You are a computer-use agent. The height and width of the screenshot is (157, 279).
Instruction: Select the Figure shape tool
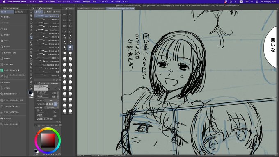(31, 71)
